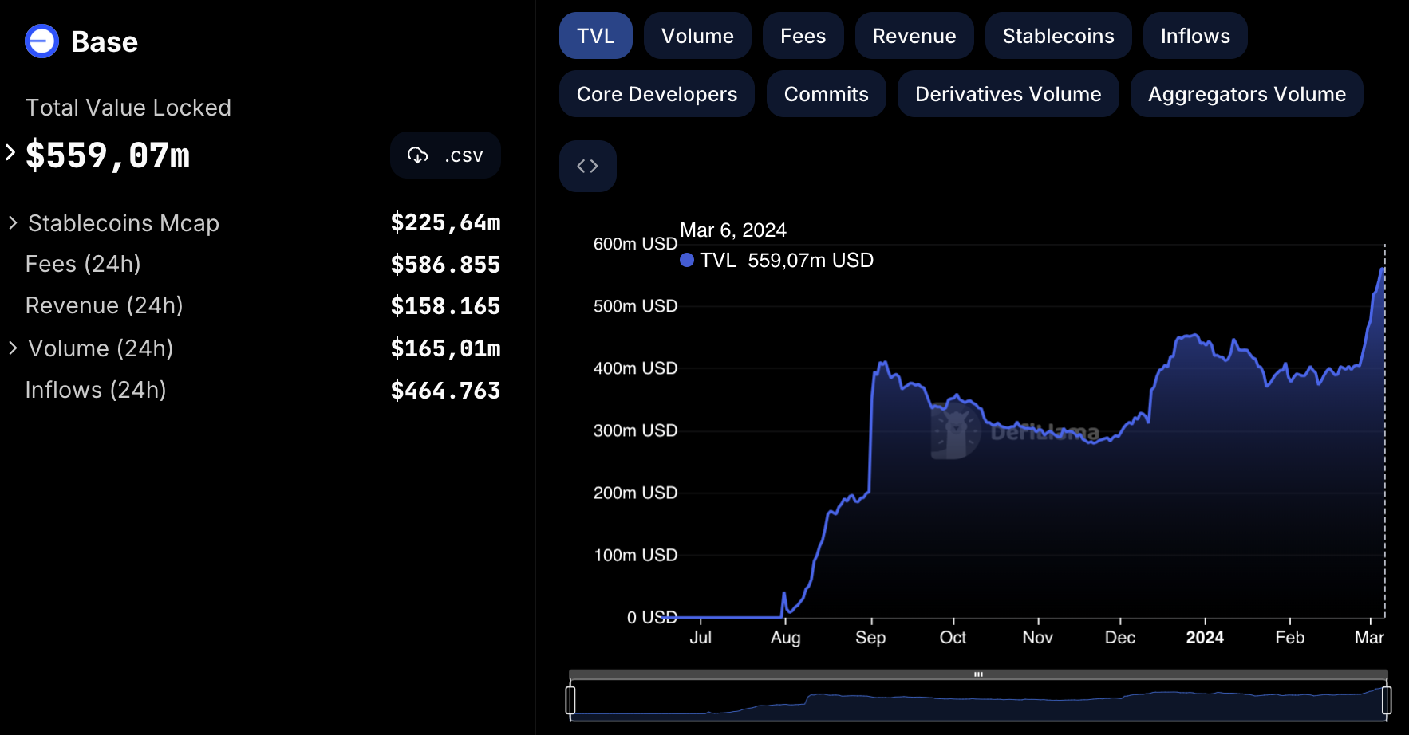
Task: Click the right handle of the range slider
Action: pos(1387,700)
